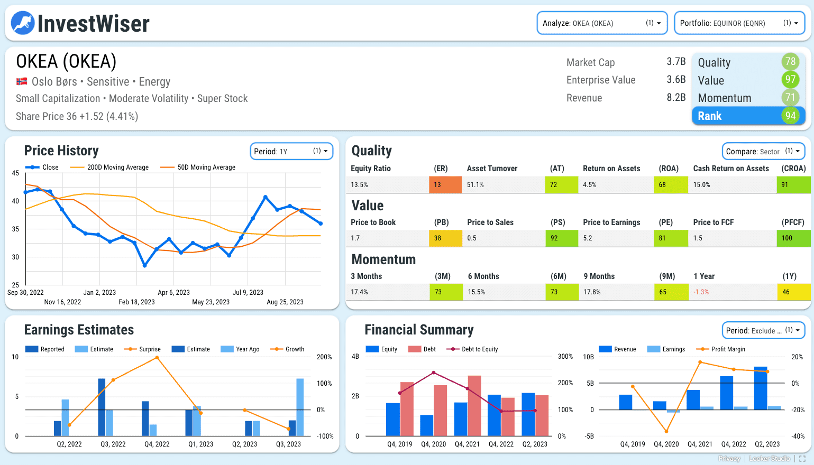The image size is (814, 465).
Task: Open the Financial Summary Period dropdown
Action: coord(763,330)
